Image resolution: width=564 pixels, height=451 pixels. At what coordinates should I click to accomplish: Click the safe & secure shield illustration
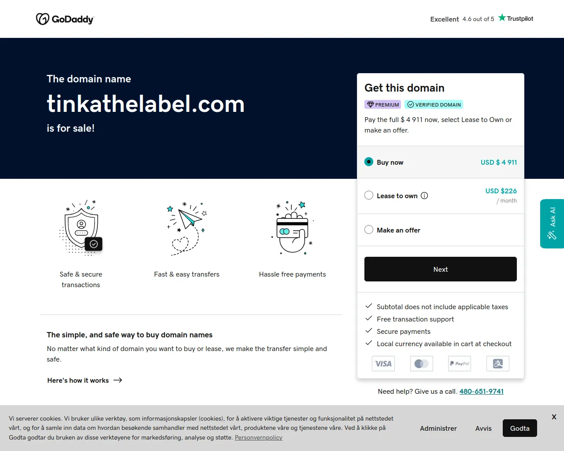[x=81, y=228]
